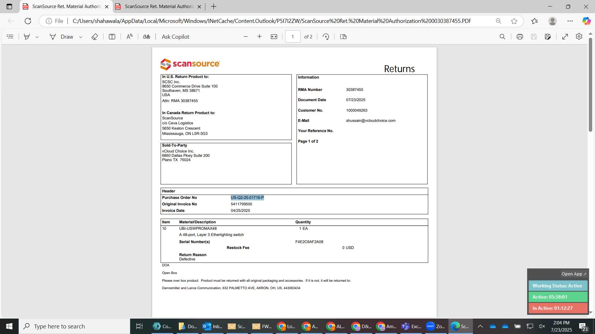The width and height of the screenshot is (595, 334).
Task: Click email shussain@vcloudchoice.com
Action: coord(371,121)
